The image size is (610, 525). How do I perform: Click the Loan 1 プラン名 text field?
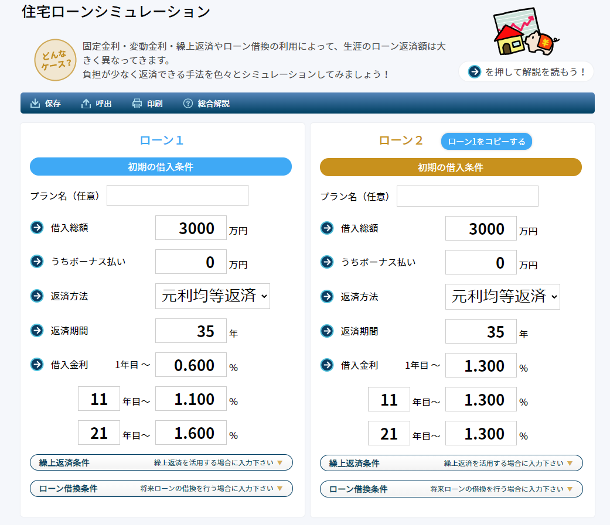177,195
